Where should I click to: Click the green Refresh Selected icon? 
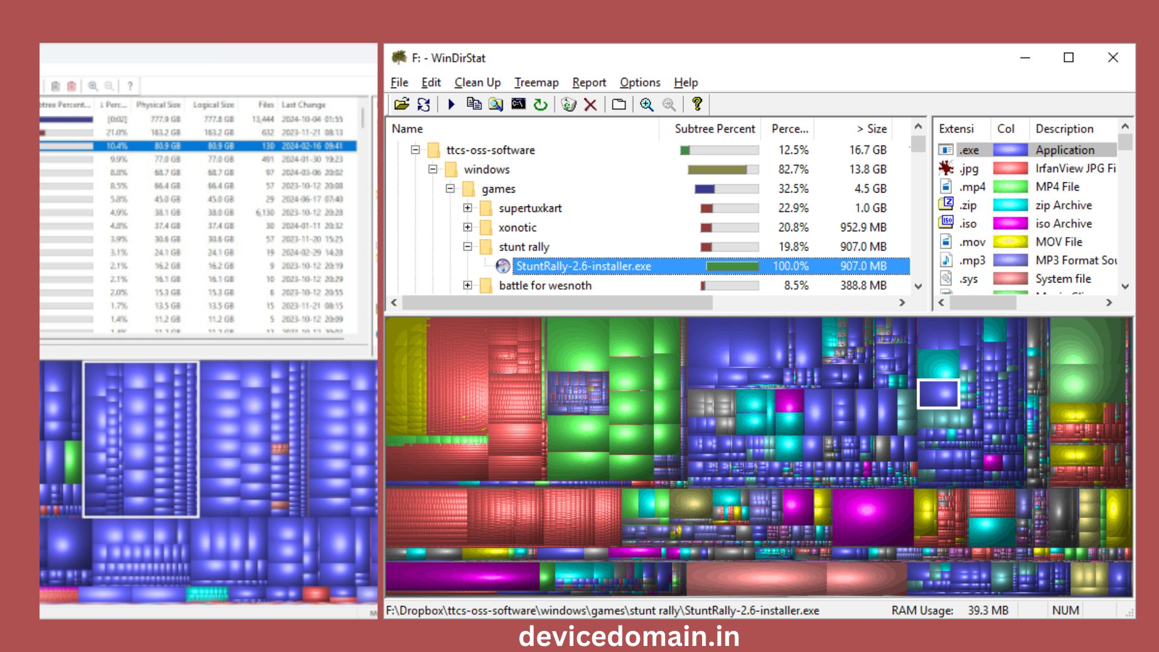point(540,104)
